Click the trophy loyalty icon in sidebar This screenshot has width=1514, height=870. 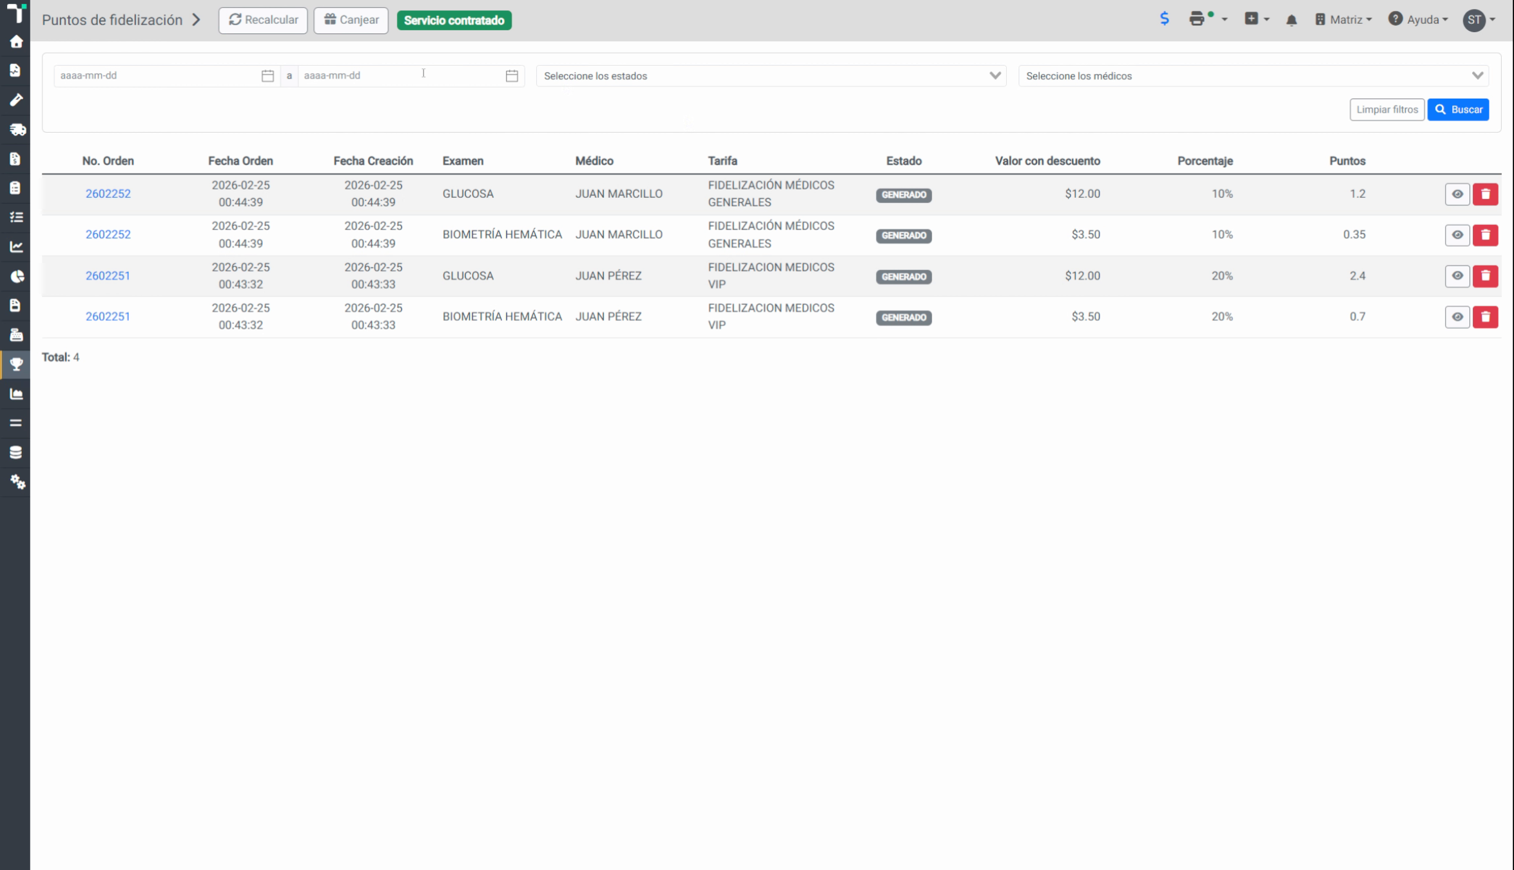pos(16,364)
